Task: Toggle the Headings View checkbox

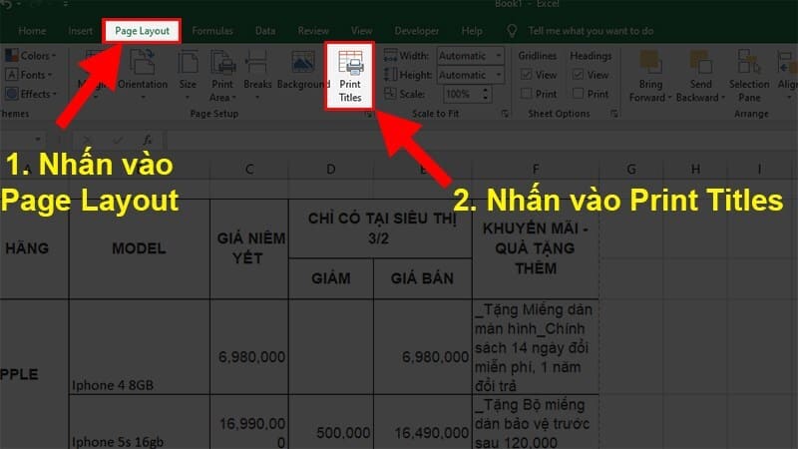Action: pos(580,75)
